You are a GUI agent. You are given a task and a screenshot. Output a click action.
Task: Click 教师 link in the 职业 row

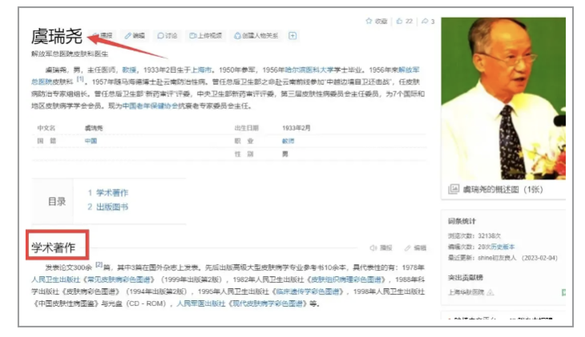pyautogui.click(x=288, y=141)
